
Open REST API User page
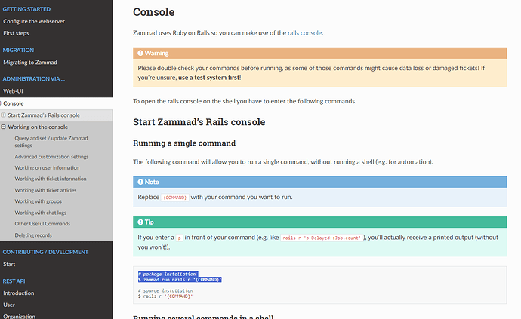9,305
